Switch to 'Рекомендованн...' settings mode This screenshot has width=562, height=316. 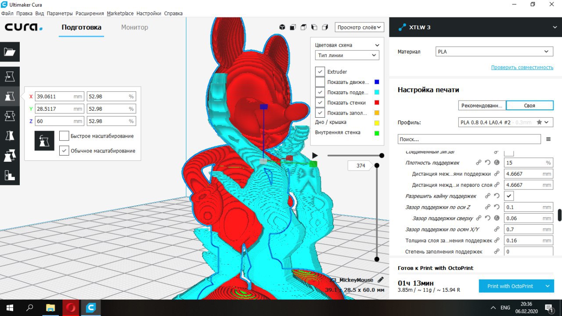pos(482,105)
